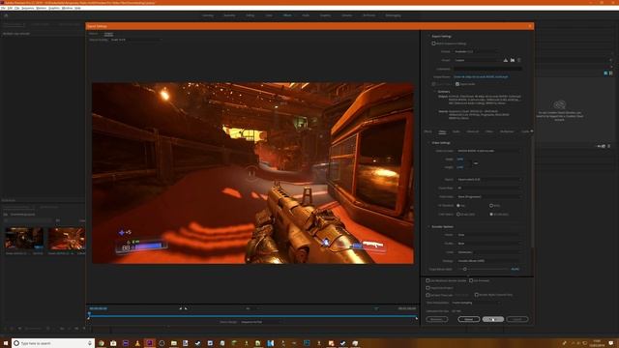
Task: Click the Home icon in Premiere's top bar
Action: [x=6, y=15]
